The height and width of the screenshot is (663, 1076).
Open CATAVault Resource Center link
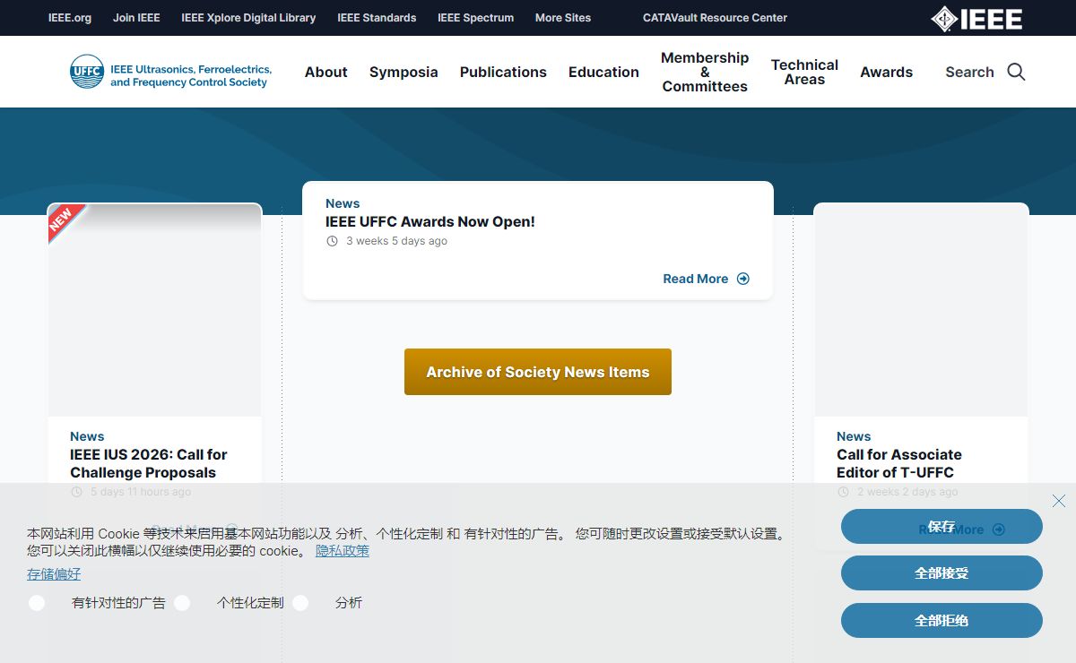point(715,18)
